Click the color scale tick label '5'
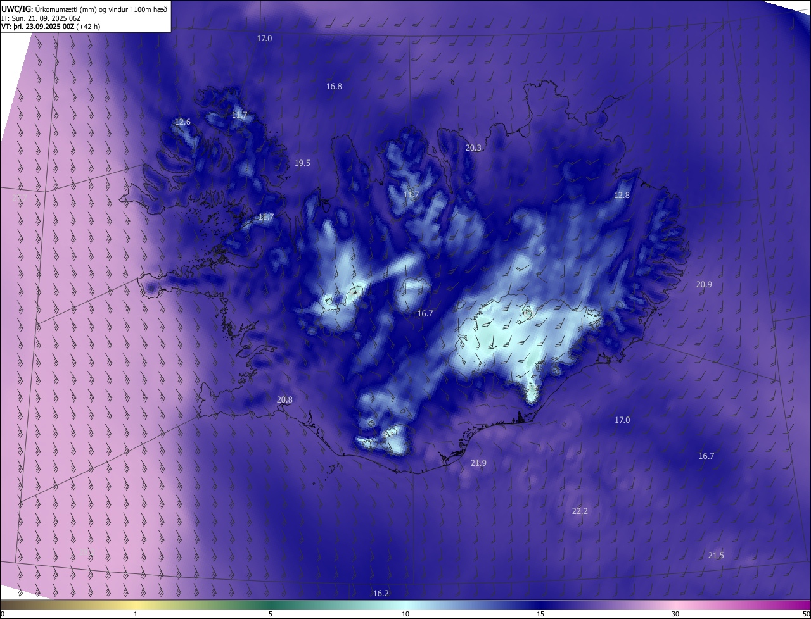This screenshot has width=811, height=619. click(x=271, y=614)
